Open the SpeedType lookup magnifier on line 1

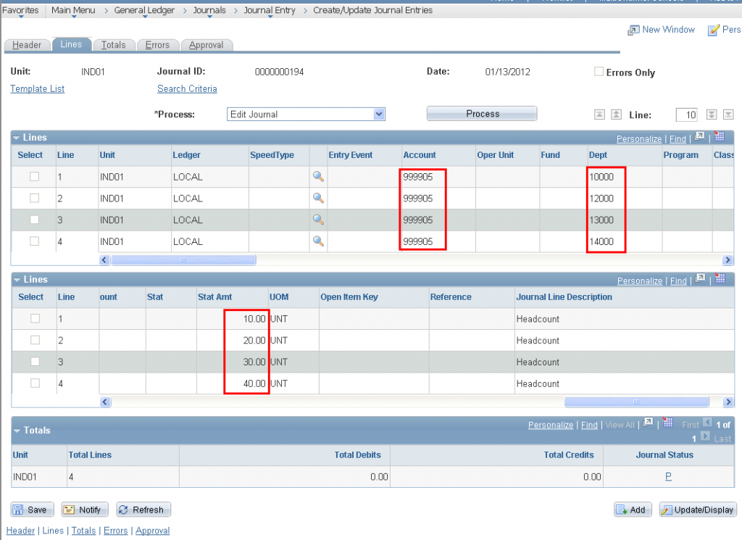[x=318, y=176]
